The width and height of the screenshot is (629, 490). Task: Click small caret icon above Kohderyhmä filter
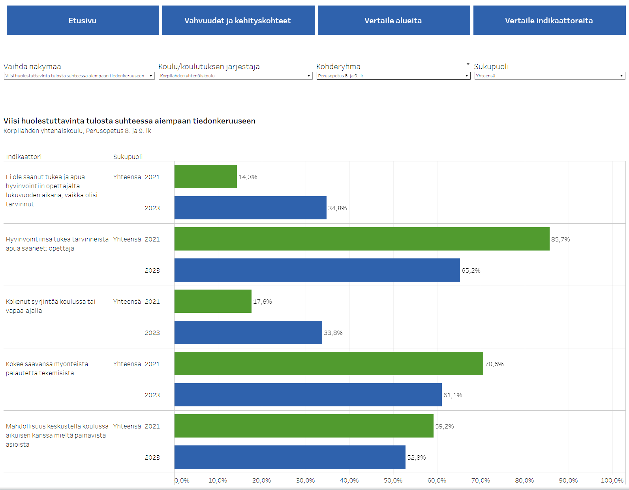coord(468,64)
